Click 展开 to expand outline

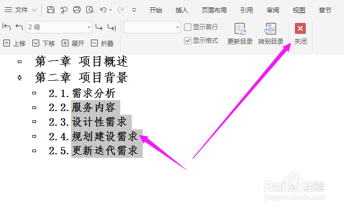pos(73,43)
